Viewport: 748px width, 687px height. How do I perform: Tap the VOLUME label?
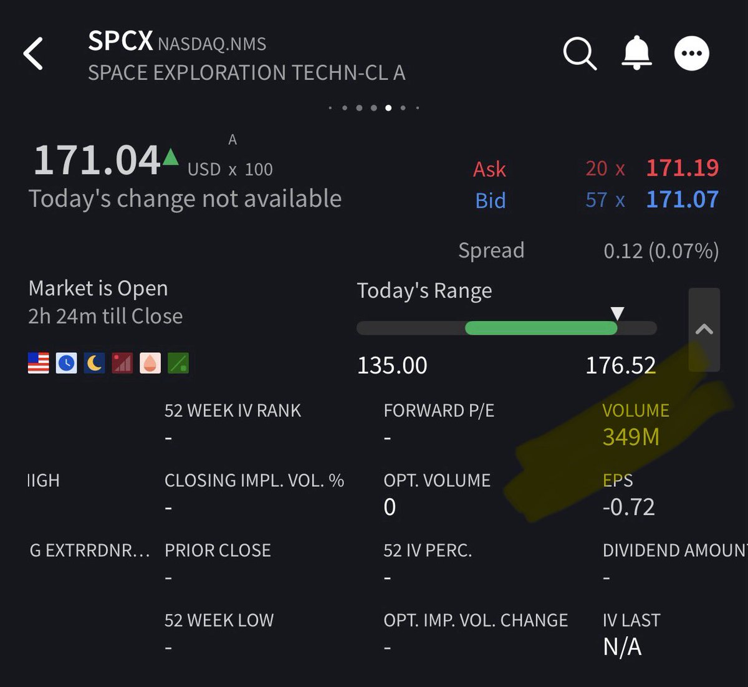[x=636, y=410]
